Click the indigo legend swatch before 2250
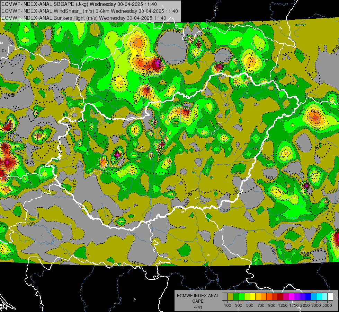This screenshot has height=312, width=339. coord(302,297)
